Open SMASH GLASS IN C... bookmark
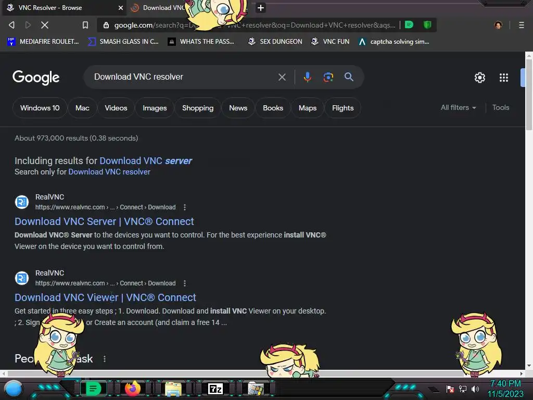The image size is (533, 400). 123,42
